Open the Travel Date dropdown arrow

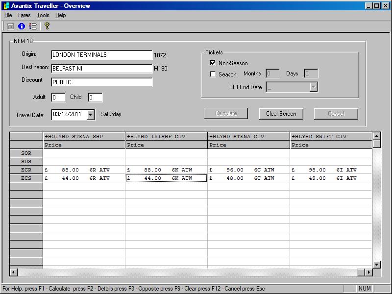coord(91,115)
